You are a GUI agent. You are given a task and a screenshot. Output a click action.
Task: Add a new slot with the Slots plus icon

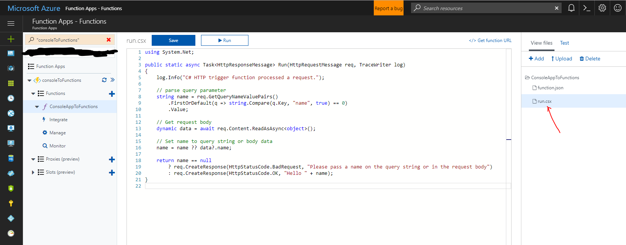point(112,173)
